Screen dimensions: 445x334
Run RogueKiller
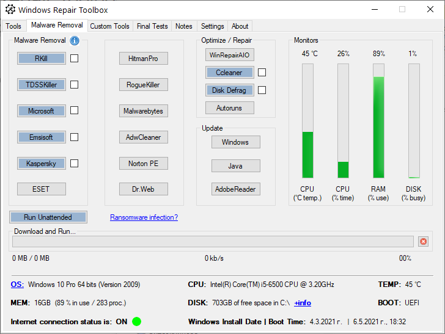pos(144,84)
